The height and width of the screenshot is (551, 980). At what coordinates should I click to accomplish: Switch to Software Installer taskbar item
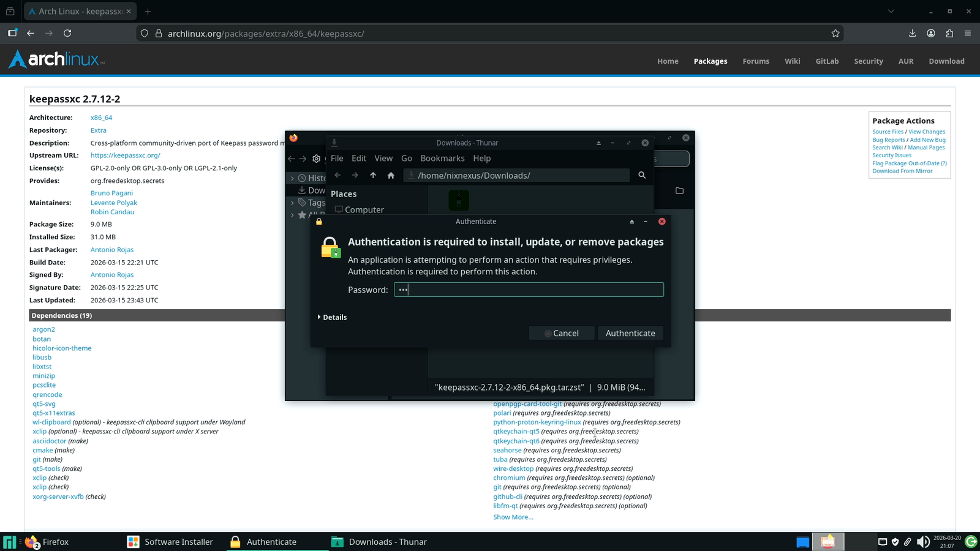click(170, 542)
